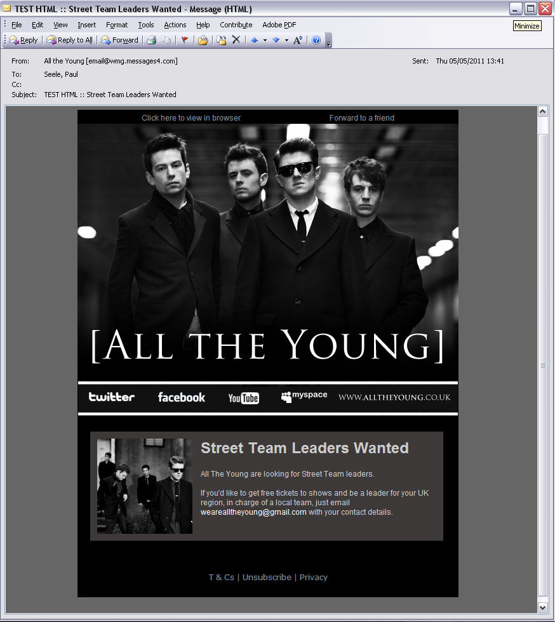Click the scrollbar up arrow
The height and width of the screenshot is (622, 555).
click(543, 112)
